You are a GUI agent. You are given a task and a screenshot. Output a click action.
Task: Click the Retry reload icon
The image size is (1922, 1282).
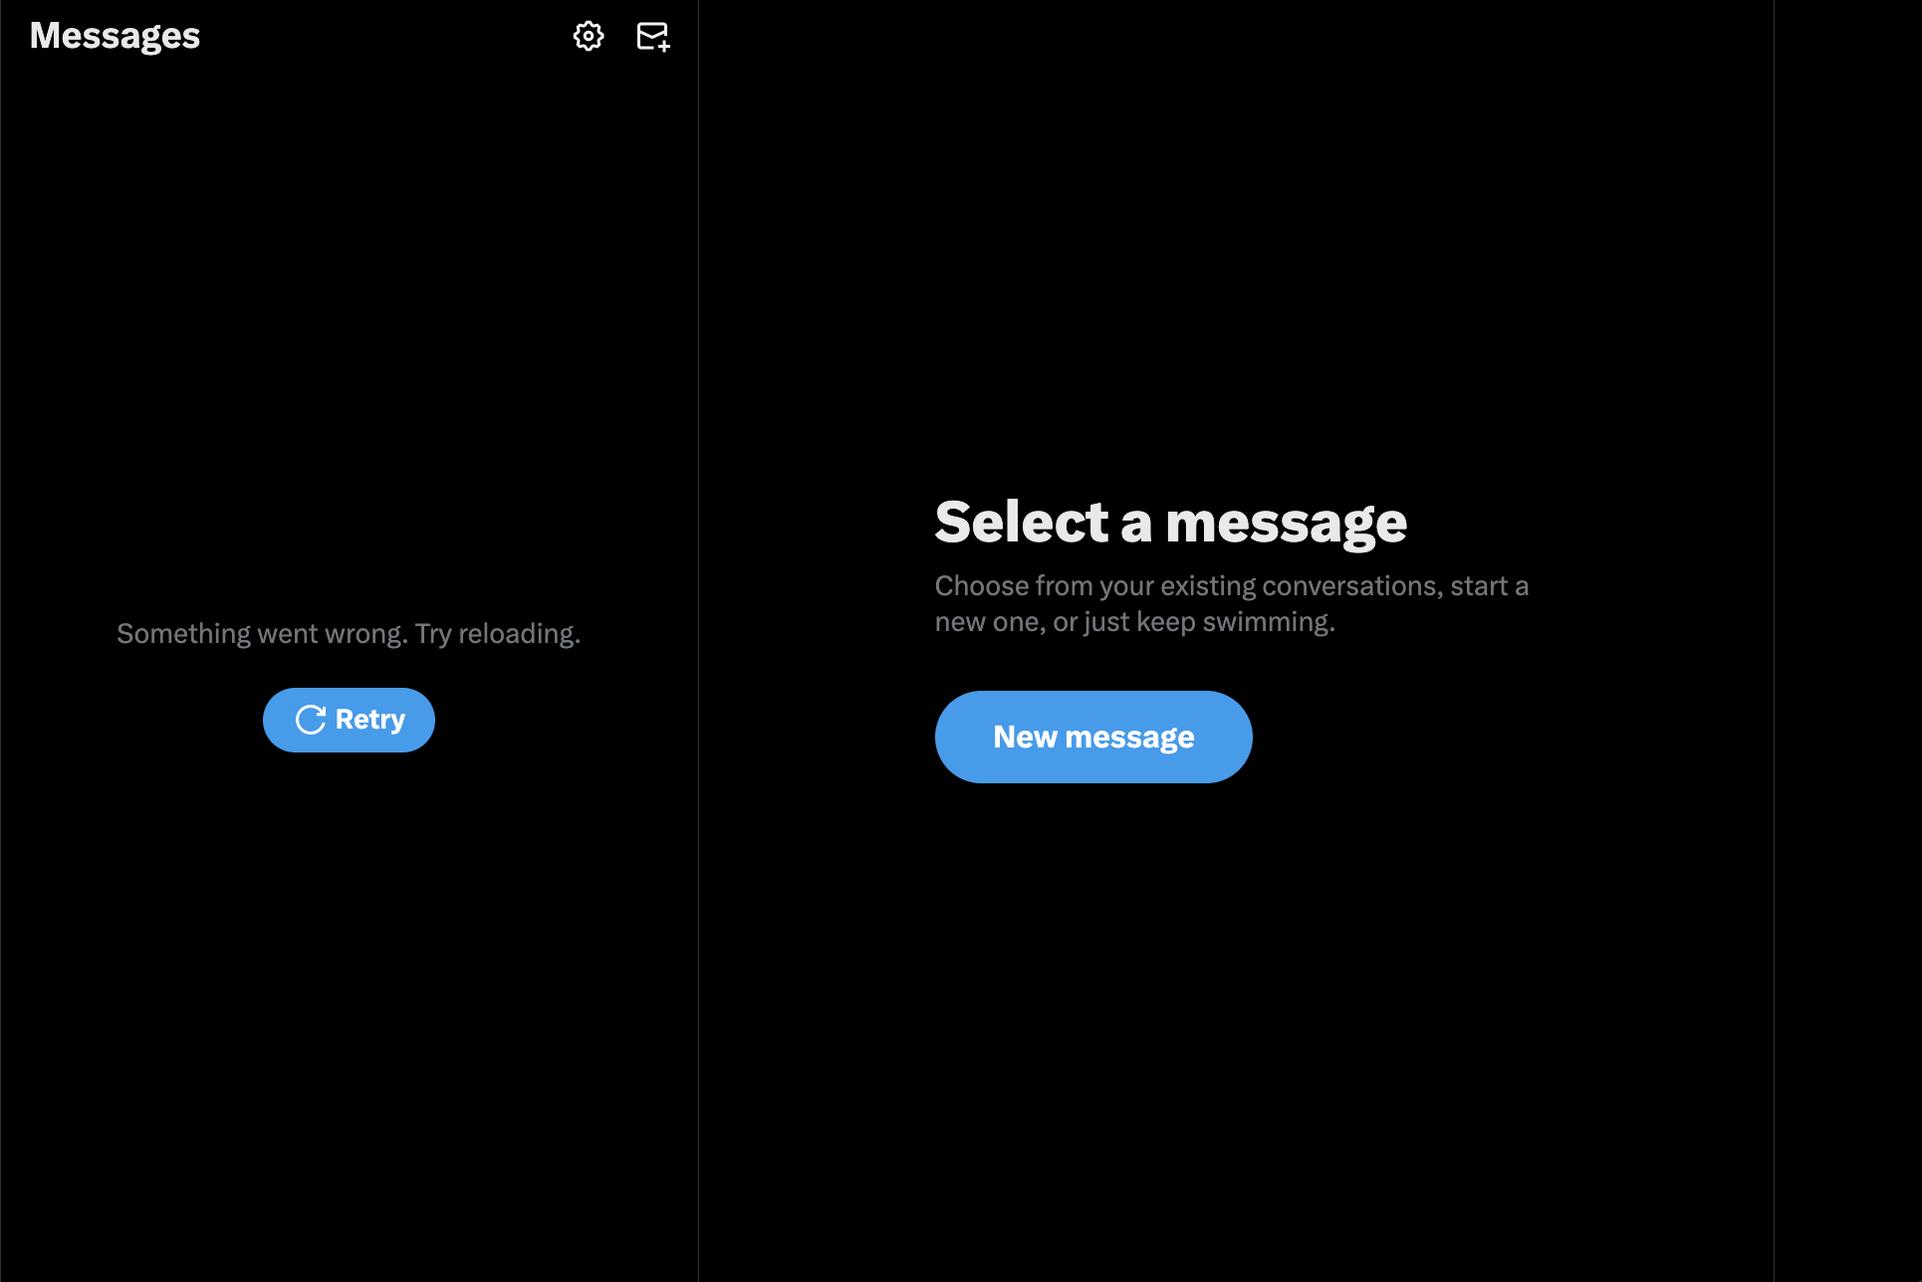click(x=309, y=720)
